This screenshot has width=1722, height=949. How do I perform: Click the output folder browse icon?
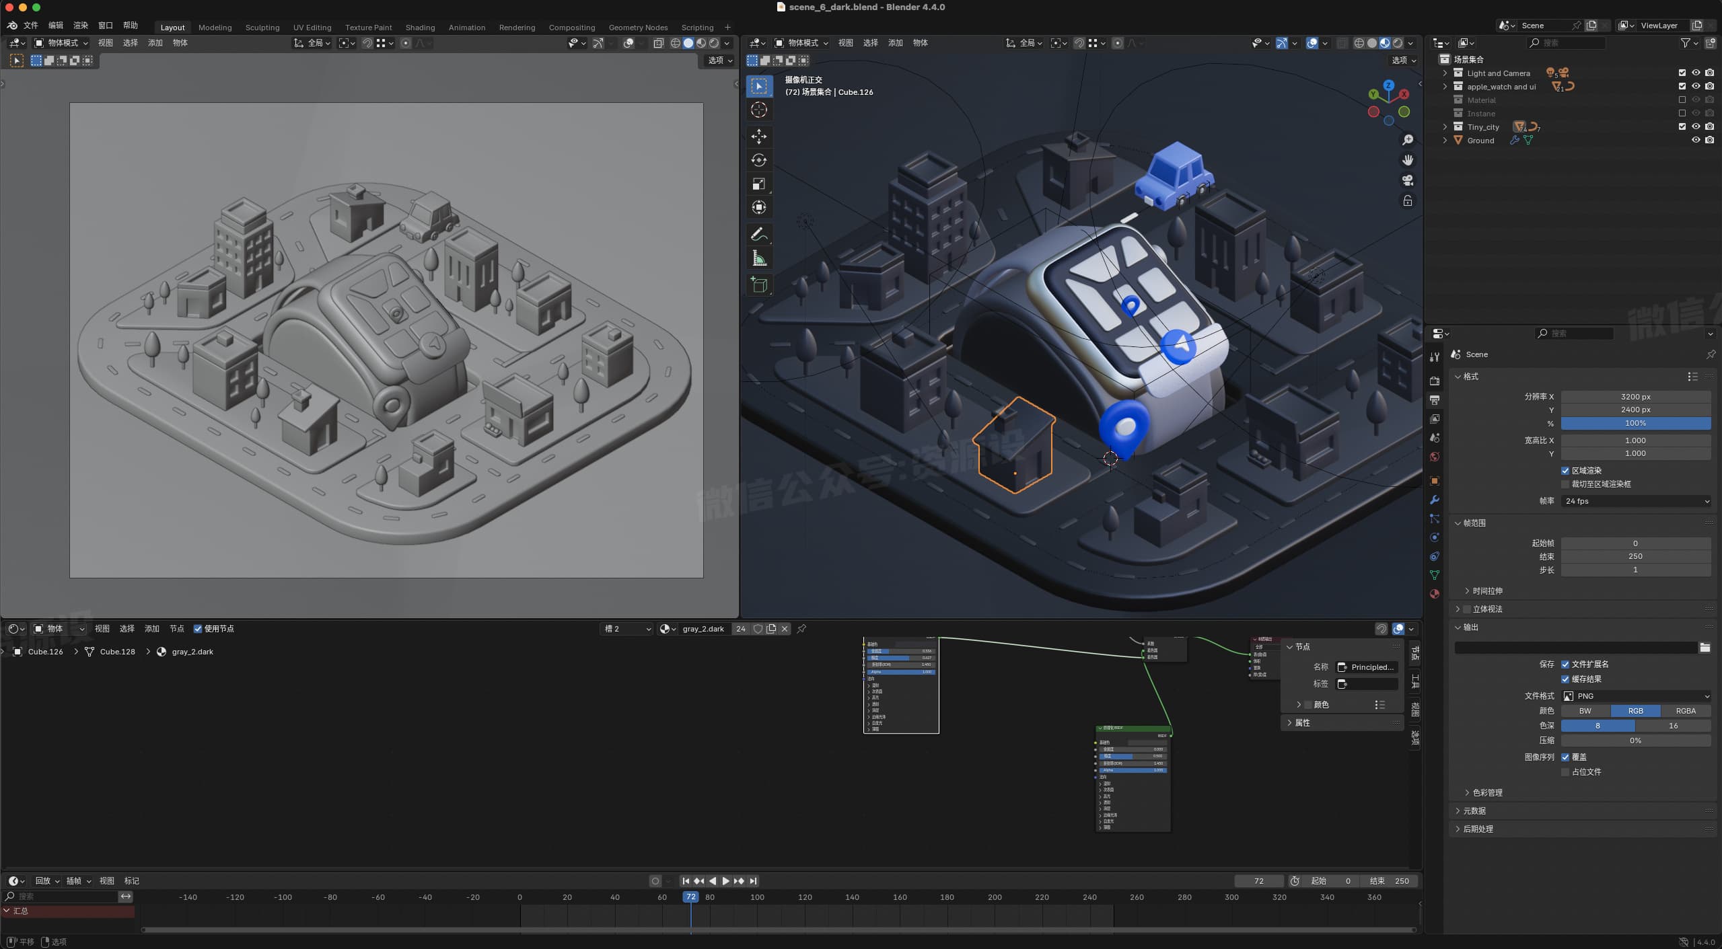pos(1705,648)
